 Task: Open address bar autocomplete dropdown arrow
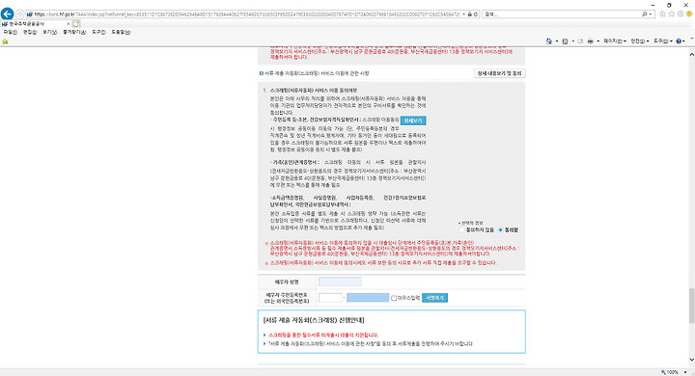coord(463,14)
